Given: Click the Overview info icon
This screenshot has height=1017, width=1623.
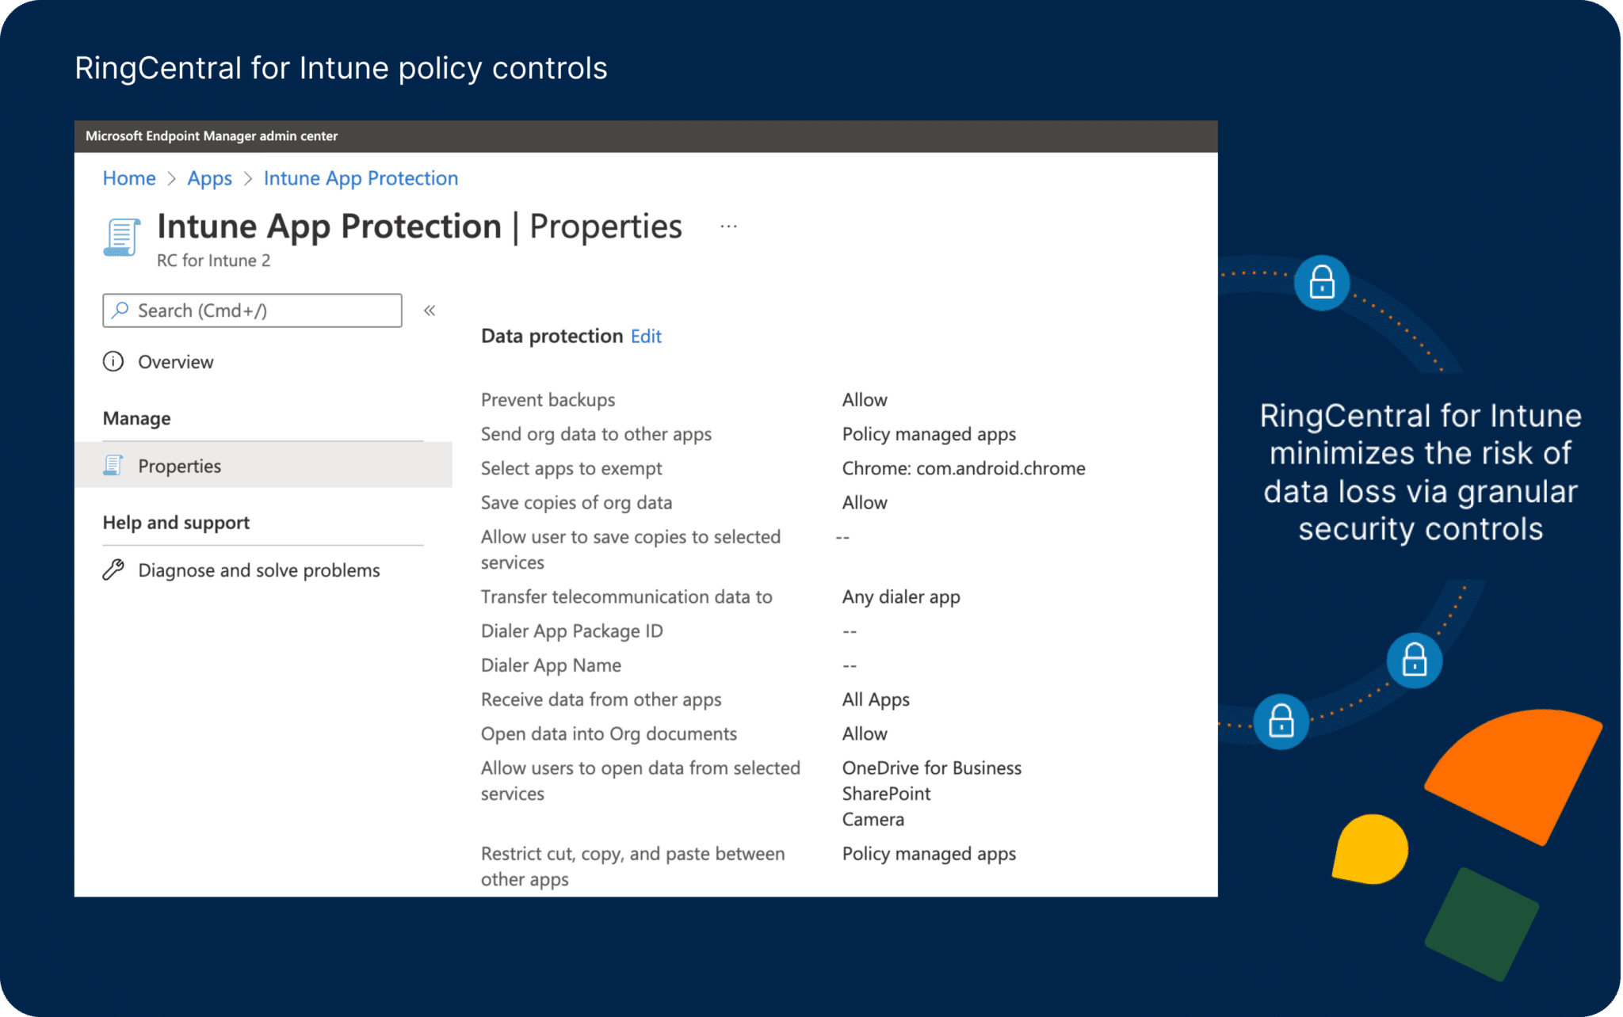Looking at the screenshot, I should click(x=113, y=362).
